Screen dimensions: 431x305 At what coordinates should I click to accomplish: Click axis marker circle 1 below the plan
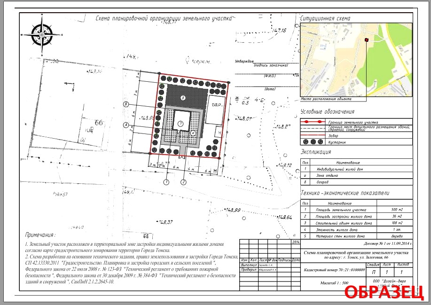[165, 181]
